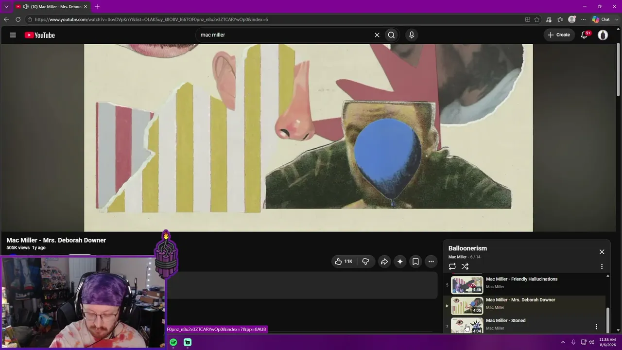Open the YouTube notifications bell
The height and width of the screenshot is (350, 622).
[585, 35]
